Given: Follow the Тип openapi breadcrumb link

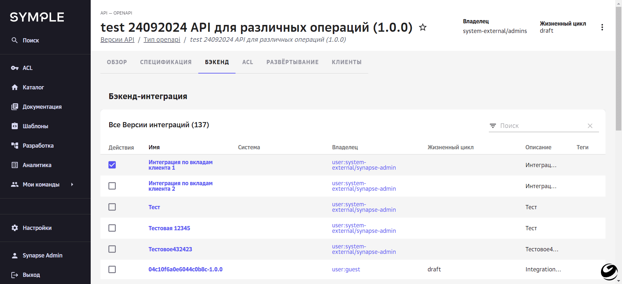Looking at the screenshot, I should [x=162, y=40].
